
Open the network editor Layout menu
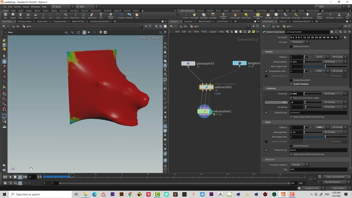[x=213, y=32]
